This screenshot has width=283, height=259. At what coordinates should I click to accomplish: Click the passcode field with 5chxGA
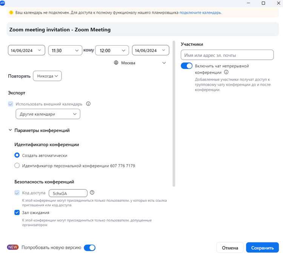coord(68,193)
